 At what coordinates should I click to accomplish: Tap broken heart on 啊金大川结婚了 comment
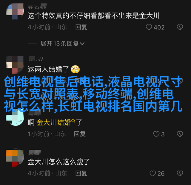click(x=180, y=134)
